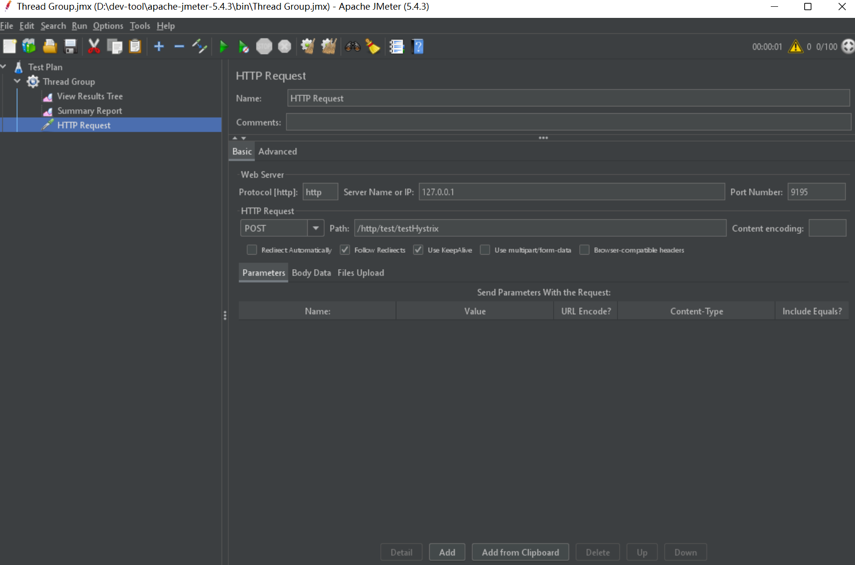The width and height of the screenshot is (855, 565).
Task: Switch to the Body Data tab
Action: [x=311, y=273]
